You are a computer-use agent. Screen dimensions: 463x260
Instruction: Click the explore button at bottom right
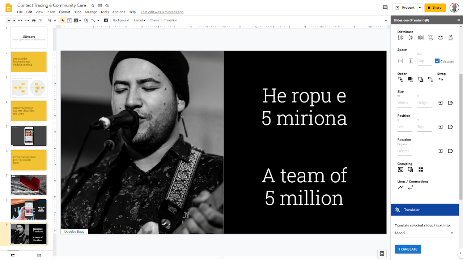(x=382, y=253)
